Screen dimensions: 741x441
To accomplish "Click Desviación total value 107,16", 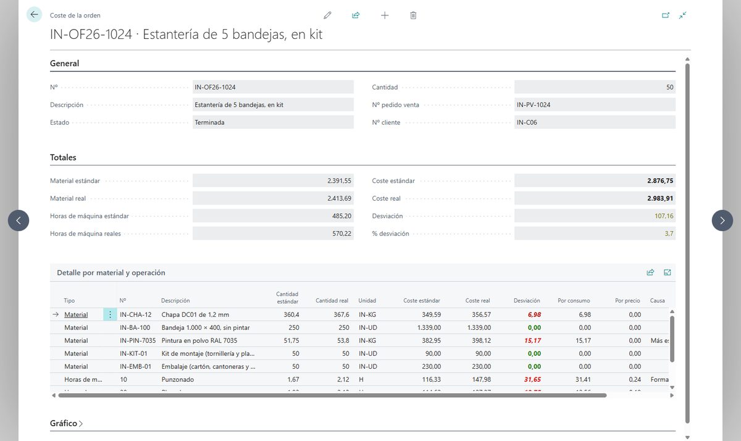I will pos(595,216).
